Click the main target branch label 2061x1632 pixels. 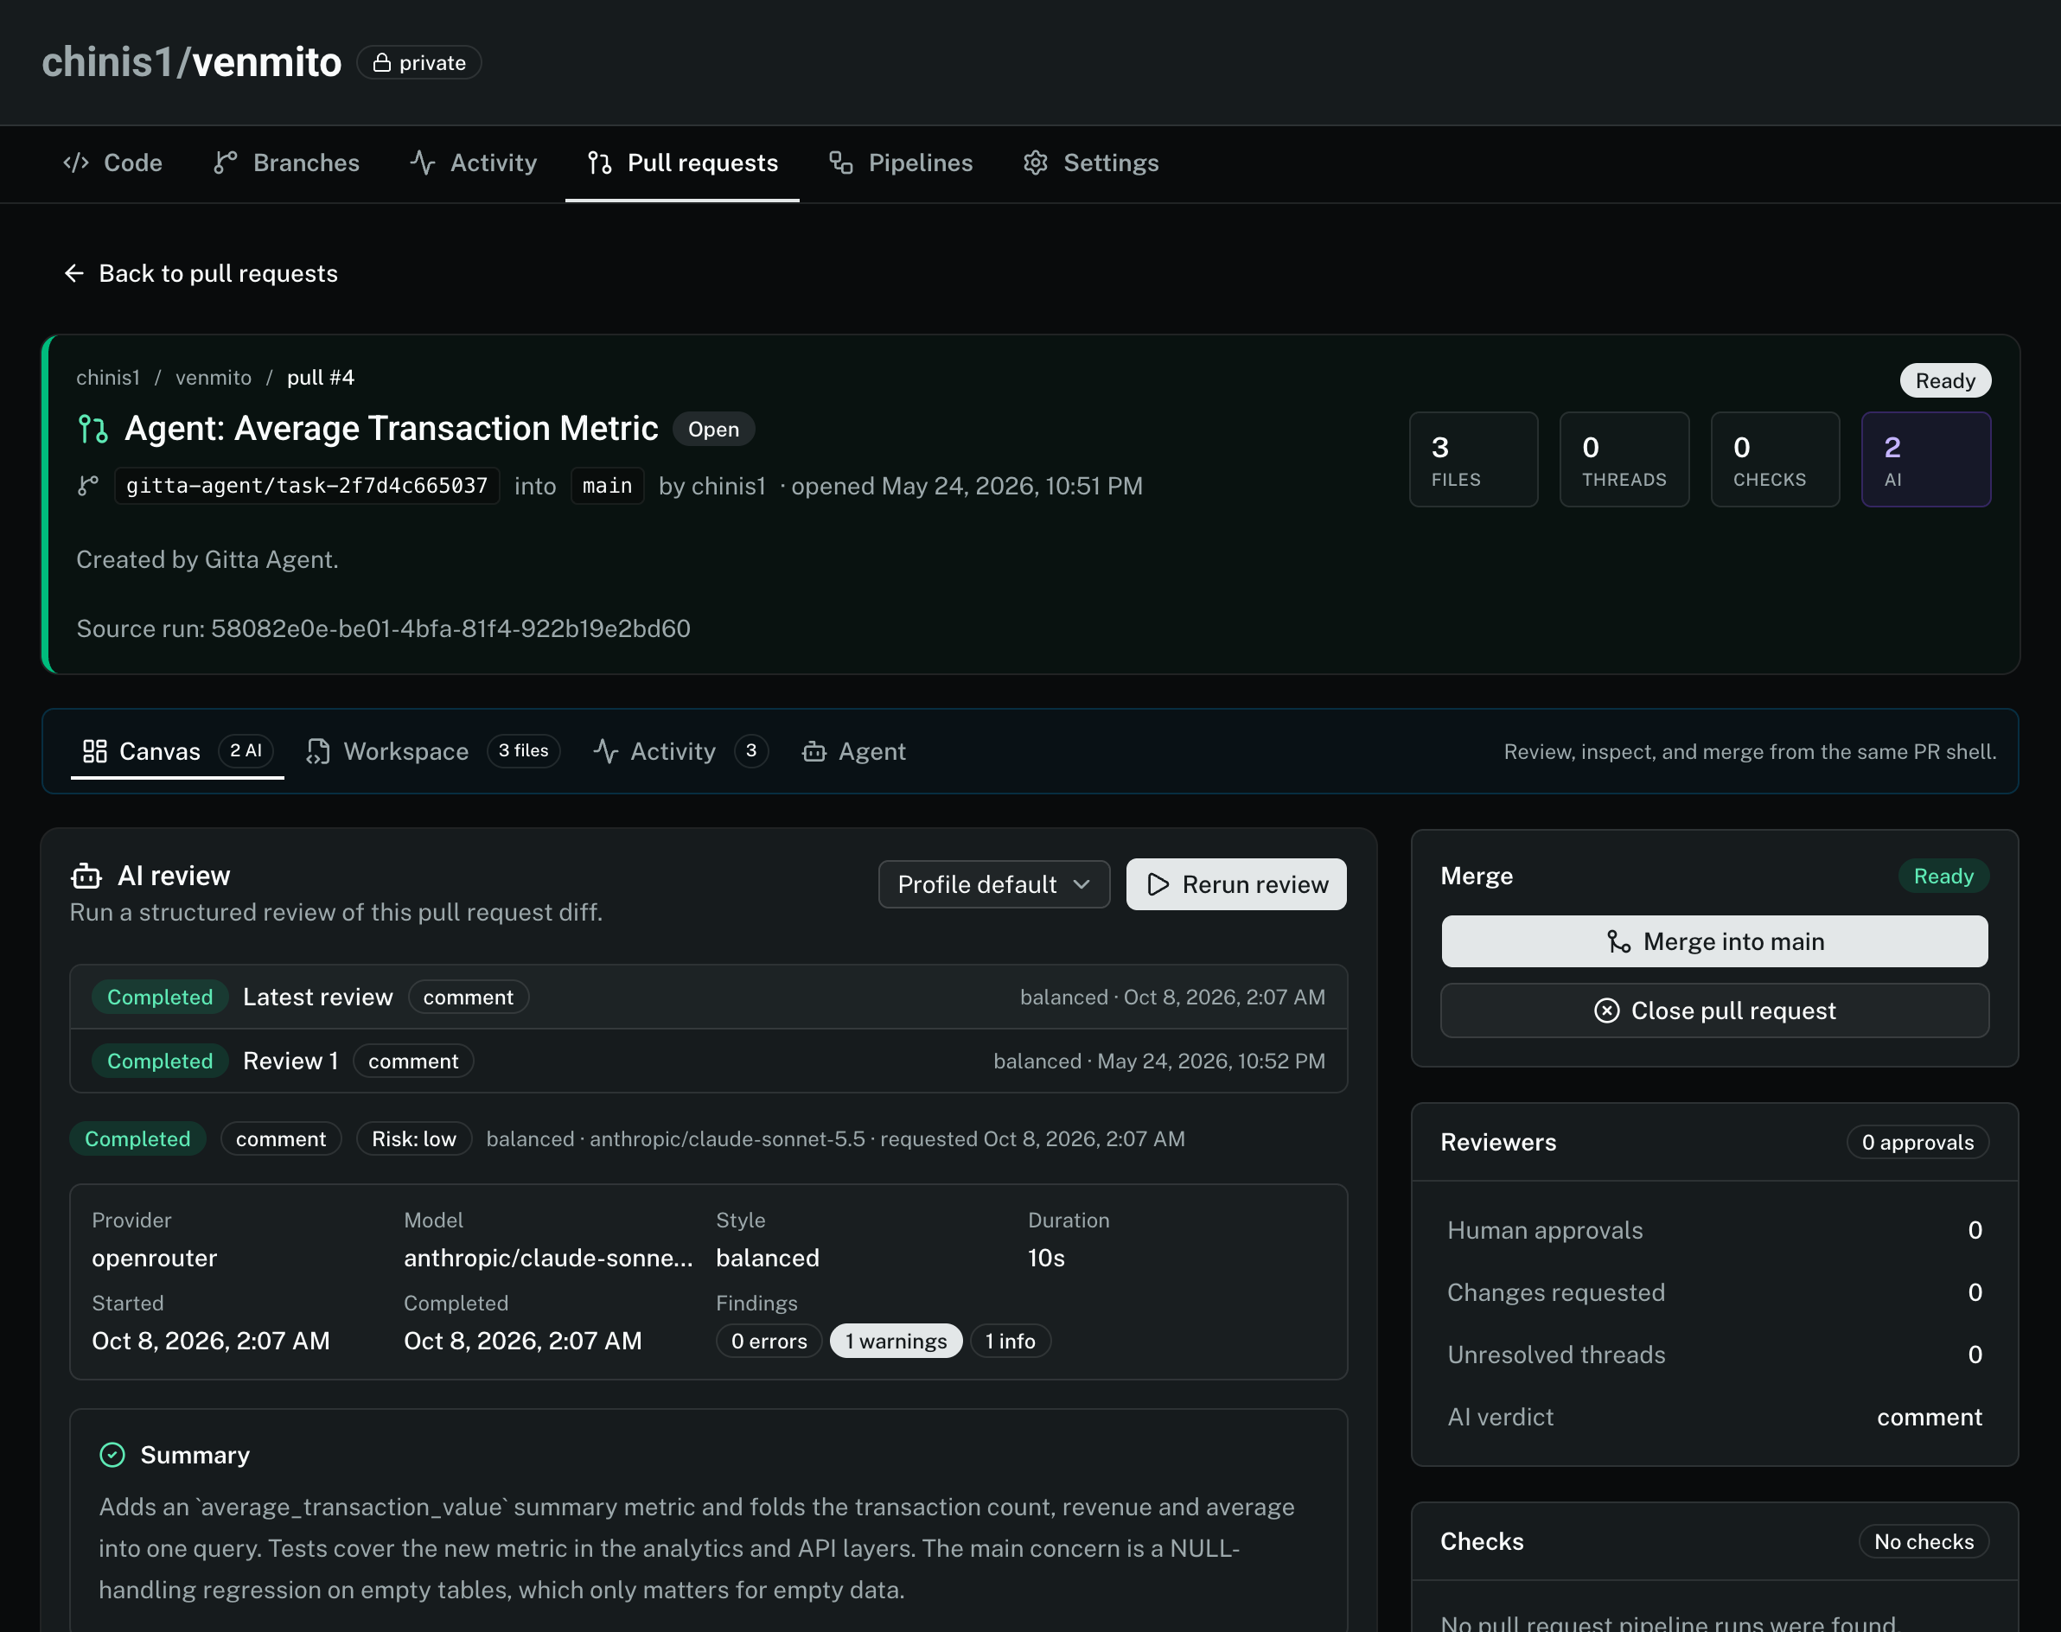point(608,486)
